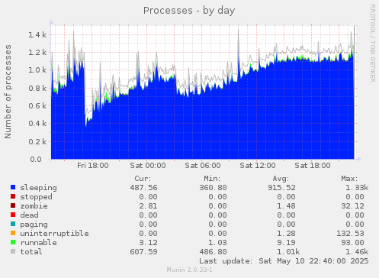Click the 'Sat 00:00' x-axis label
The height and width of the screenshot is (278, 379).
pyautogui.click(x=148, y=166)
